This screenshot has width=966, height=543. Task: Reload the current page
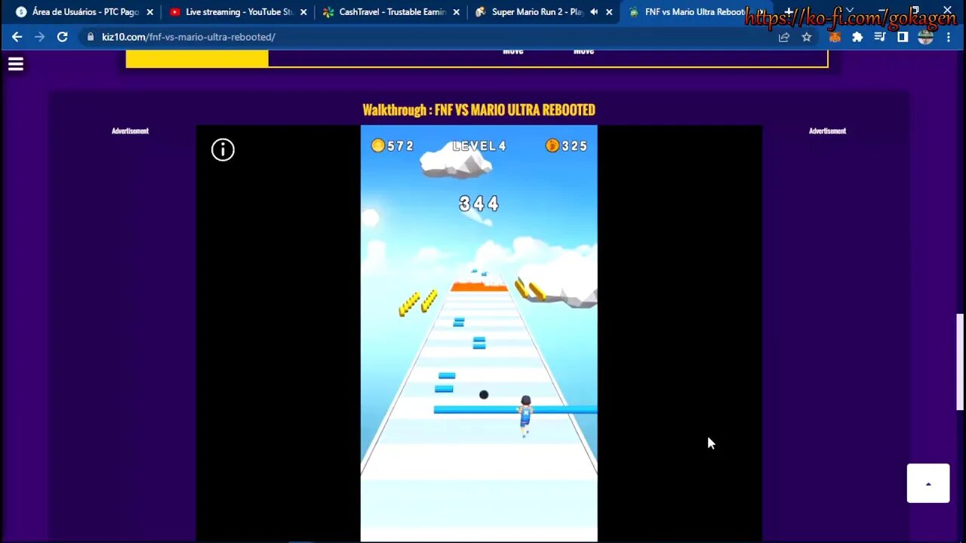click(63, 37)
